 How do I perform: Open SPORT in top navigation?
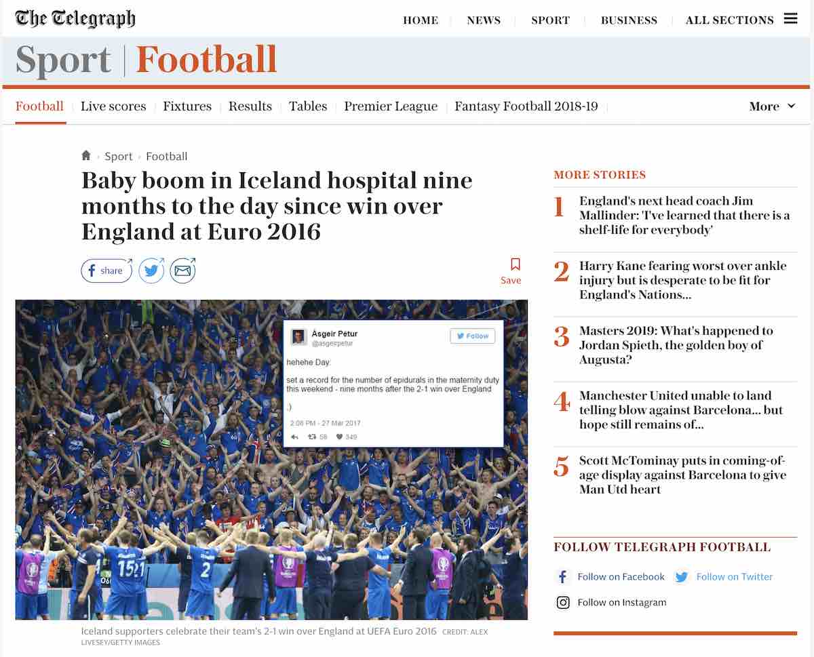(x=550, y=20)
